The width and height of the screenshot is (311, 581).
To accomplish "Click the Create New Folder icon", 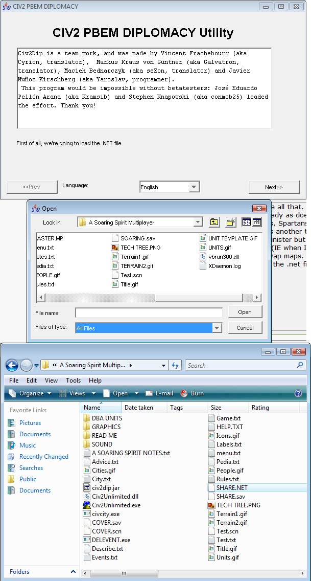I will click(x=231, y=222).
